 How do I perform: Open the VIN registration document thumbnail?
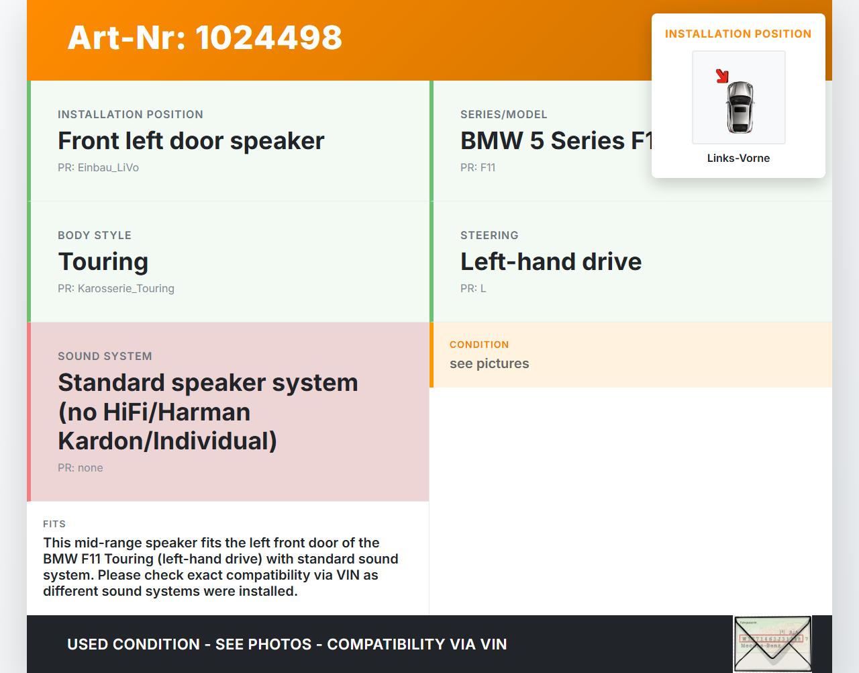coord(772,644)
